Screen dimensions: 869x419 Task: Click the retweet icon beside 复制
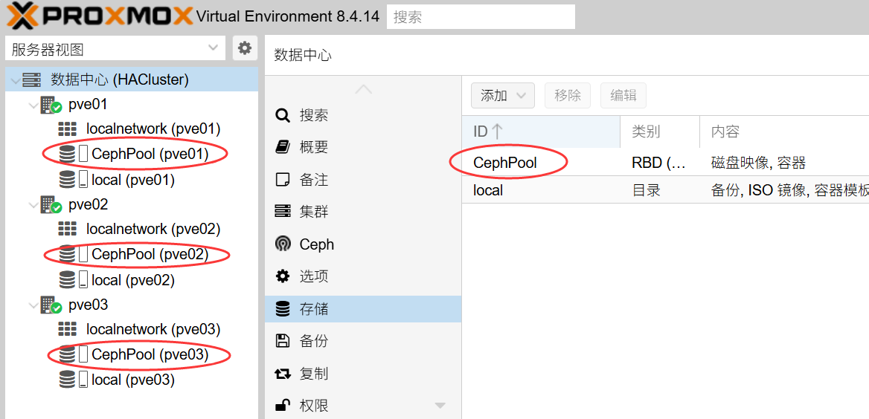[283, 374]
